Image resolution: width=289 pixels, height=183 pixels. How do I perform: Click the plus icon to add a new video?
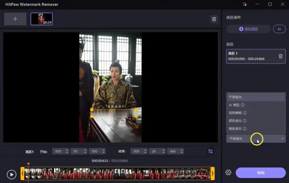[x=15, y=19]
